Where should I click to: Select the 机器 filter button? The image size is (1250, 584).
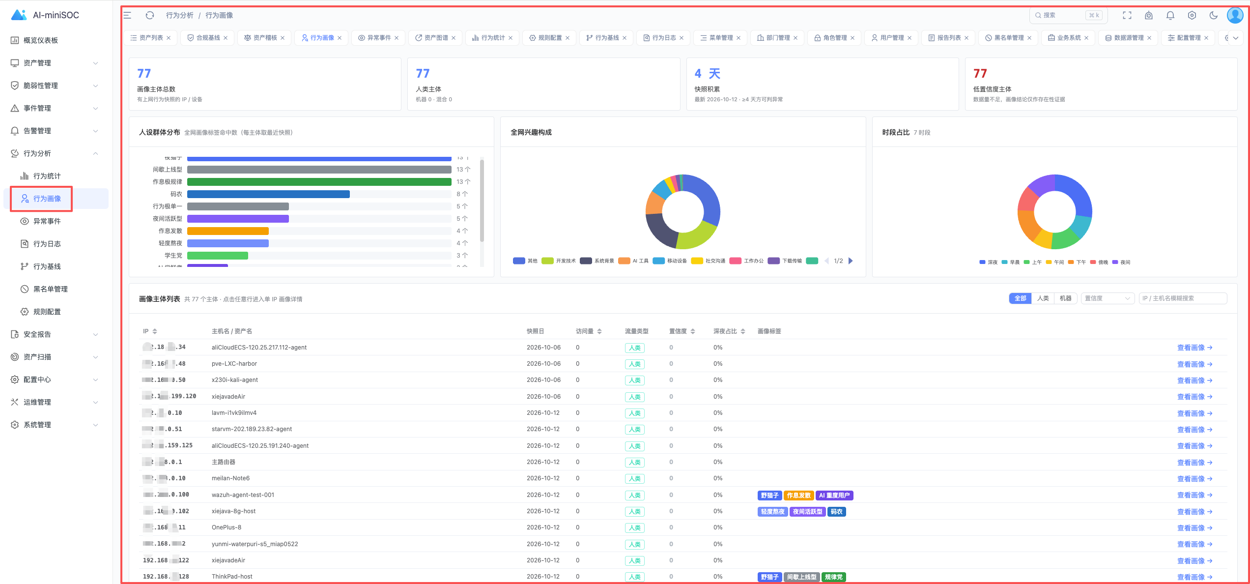tap(1066, 298)
